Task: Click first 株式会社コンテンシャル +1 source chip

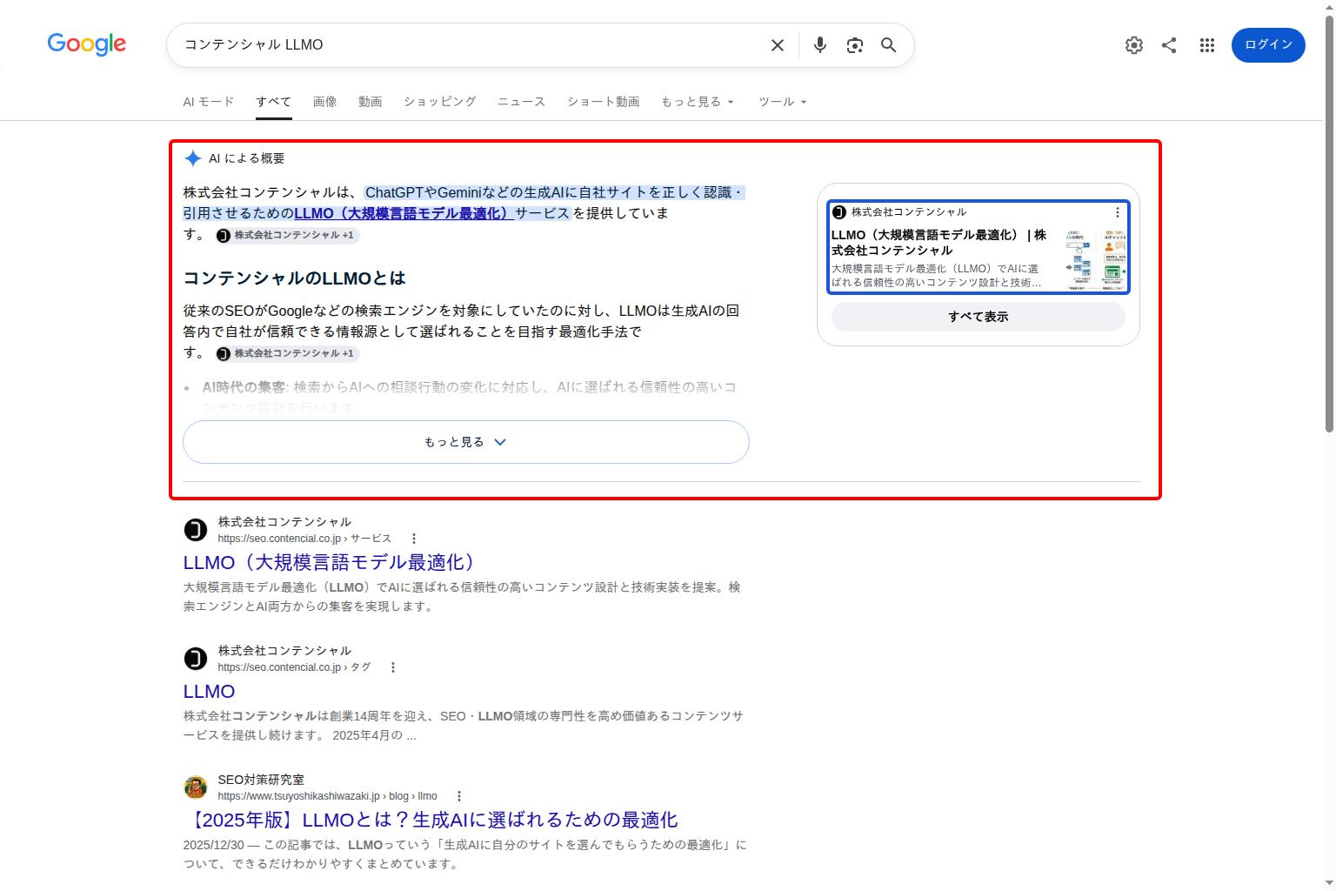Action: point(287,235)
